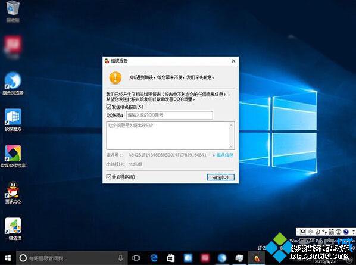
Task: Open the silver-white taskbar app icon
Action: pos(239,258)
